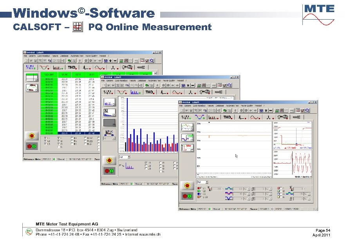
Task: Enable the φU12 checkbox in the back window
Action: (85, 138)
